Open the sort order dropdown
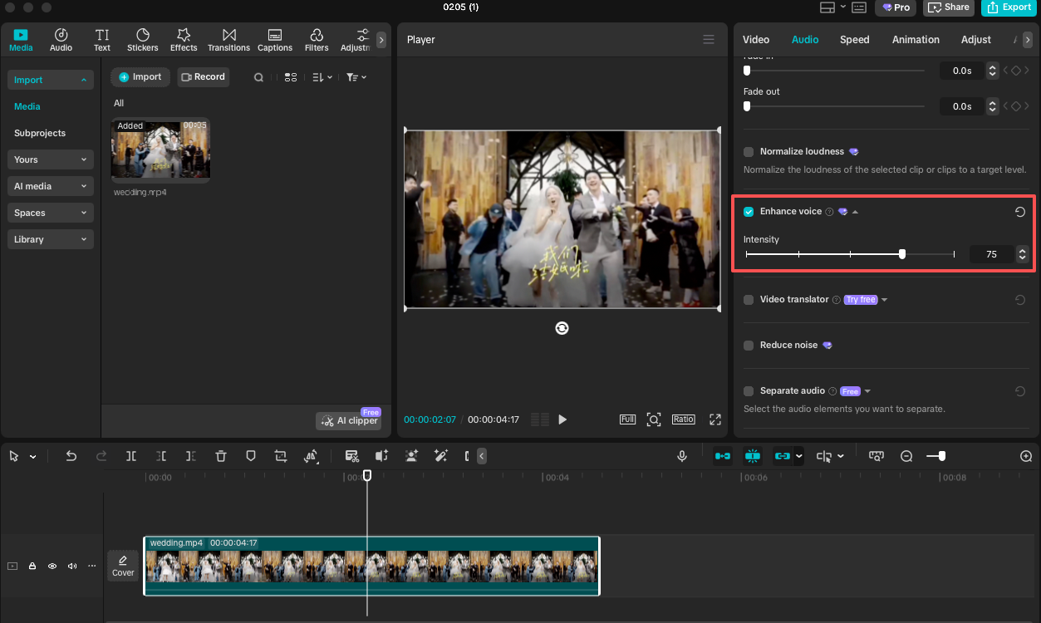This screenshot has height=623, width=1041. click(322, 77)
